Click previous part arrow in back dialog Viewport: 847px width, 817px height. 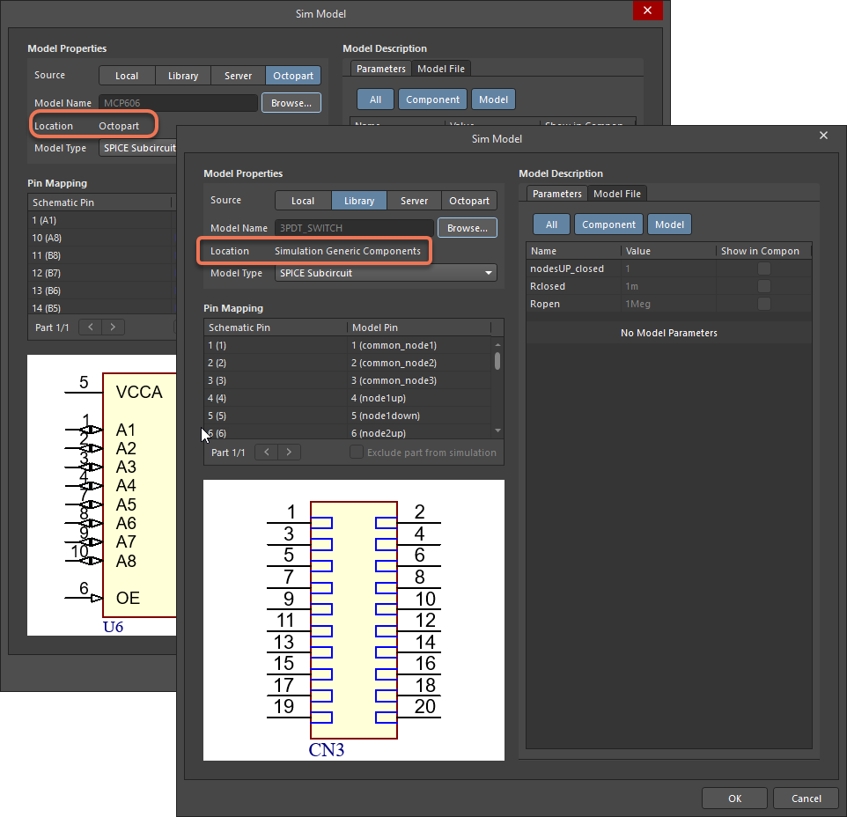point(91,328)
